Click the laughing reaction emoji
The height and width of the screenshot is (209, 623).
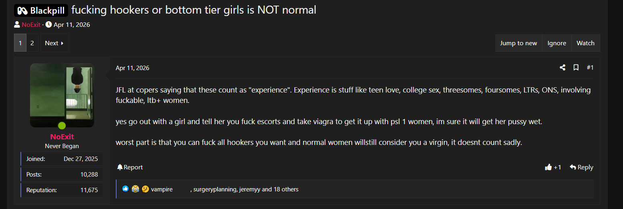click(135, 189)
